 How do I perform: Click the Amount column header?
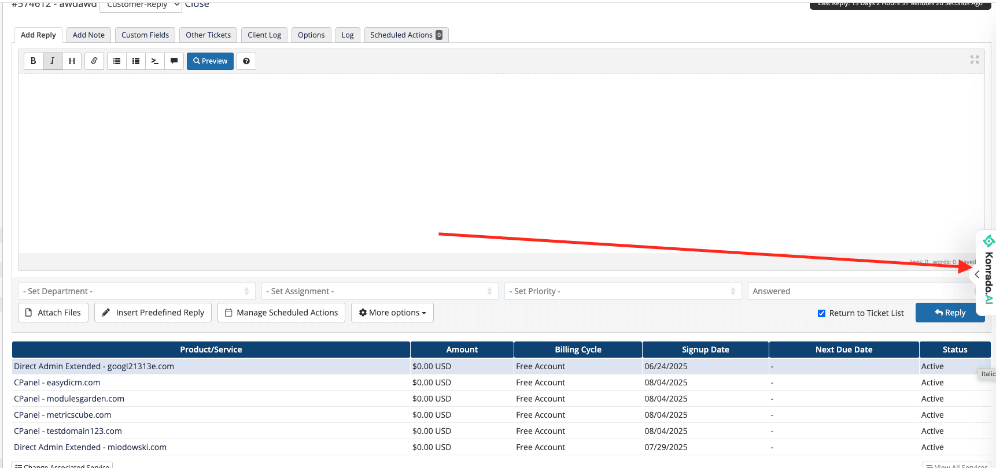point(462,350)
